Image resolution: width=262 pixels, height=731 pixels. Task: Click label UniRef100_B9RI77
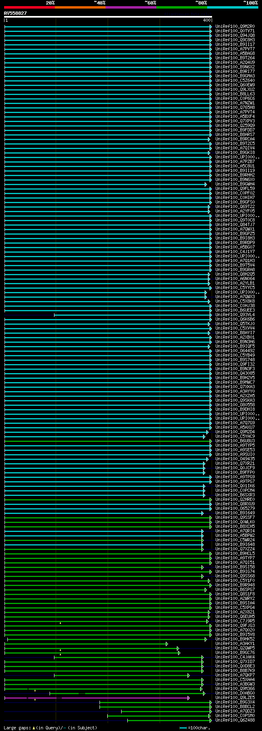[235, 71]
